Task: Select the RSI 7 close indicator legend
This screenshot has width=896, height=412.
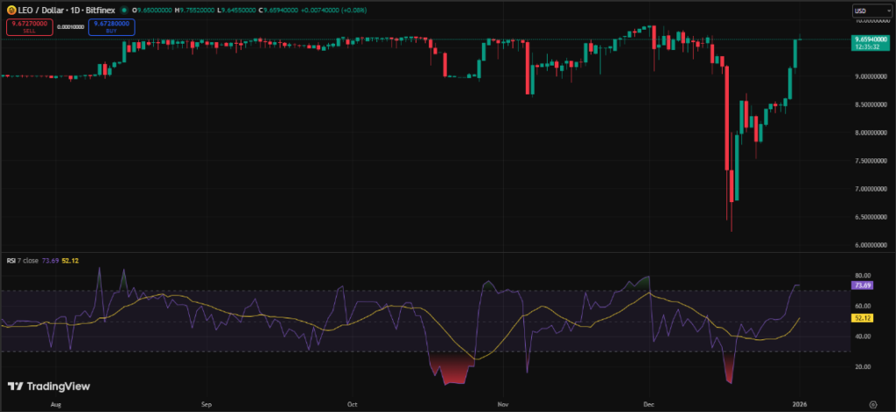Action: pos(24,260)
